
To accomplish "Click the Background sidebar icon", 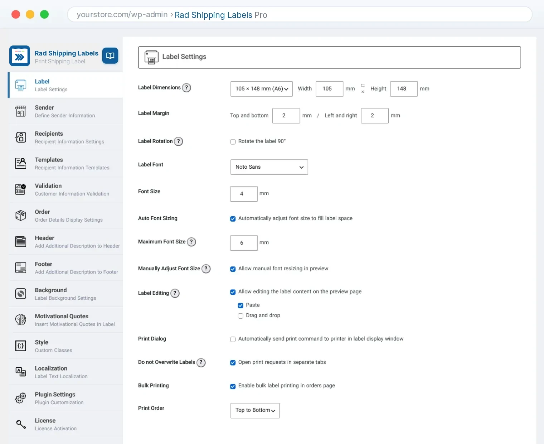I will click(x=21, y=294).
